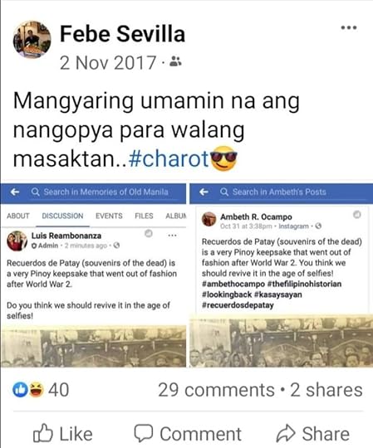373x448 pixels.
Task: Select the FILES tab in screenshot
Action: point(144,216)
